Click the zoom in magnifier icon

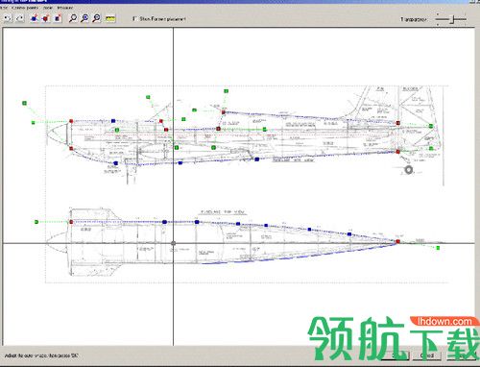pos(84,18)
